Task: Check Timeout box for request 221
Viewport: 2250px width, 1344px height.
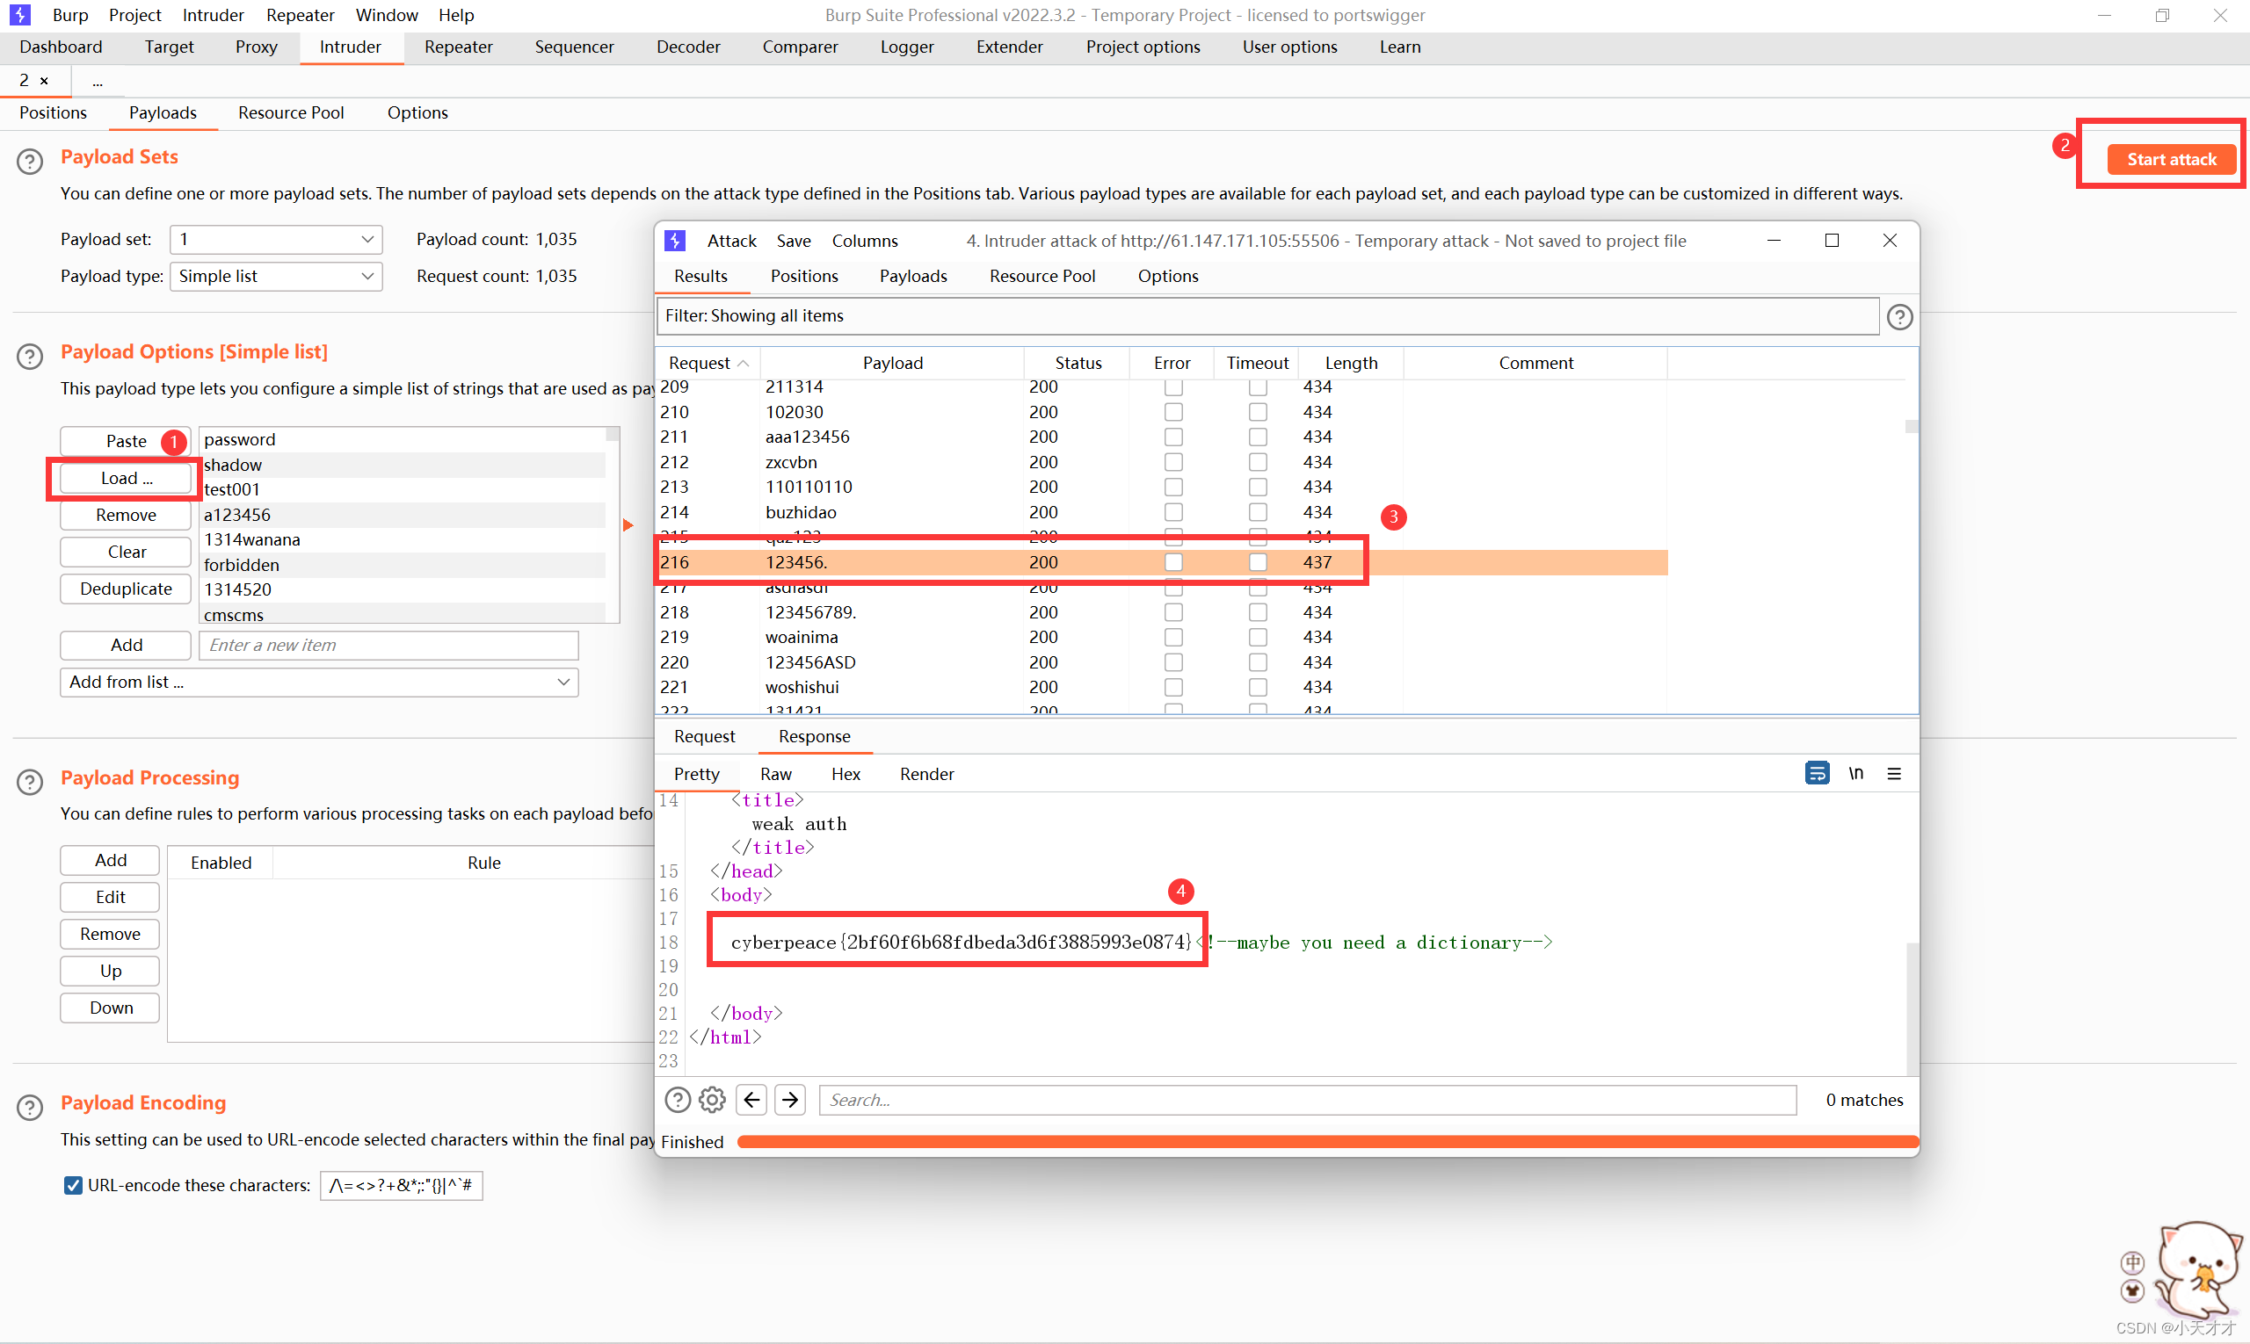Action: coord(1258,686)
